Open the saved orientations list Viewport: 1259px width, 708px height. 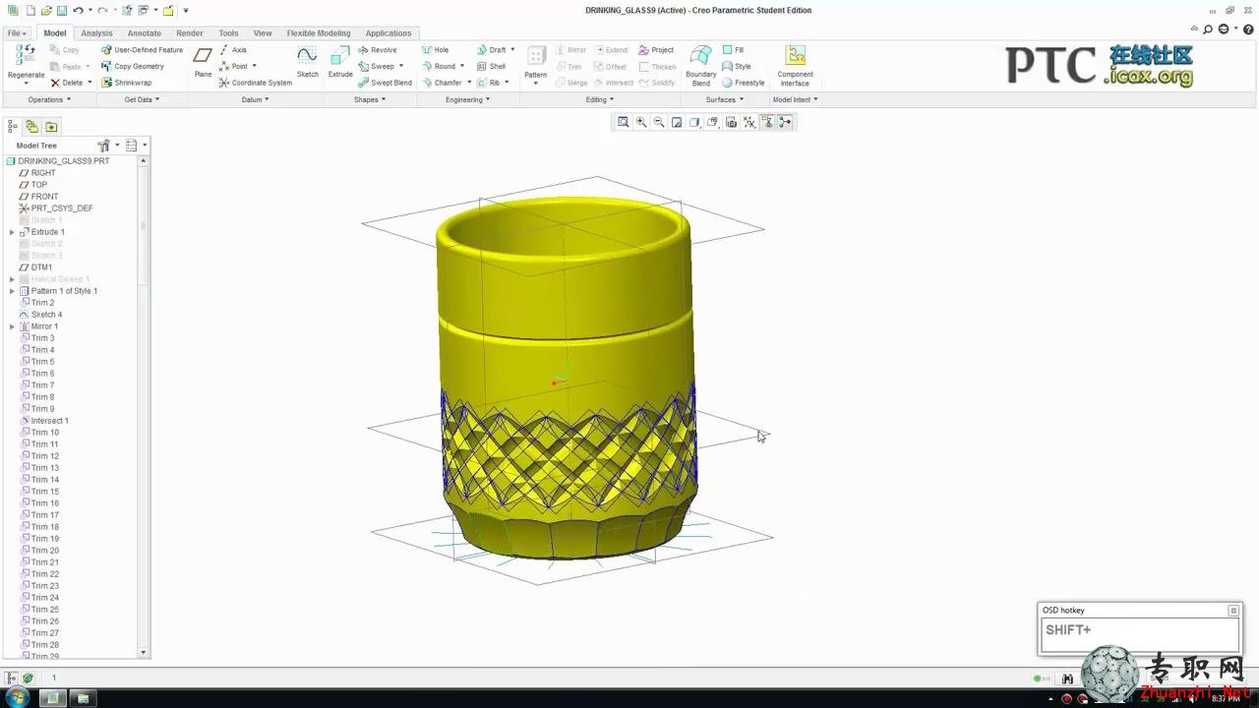pos(713,122)
